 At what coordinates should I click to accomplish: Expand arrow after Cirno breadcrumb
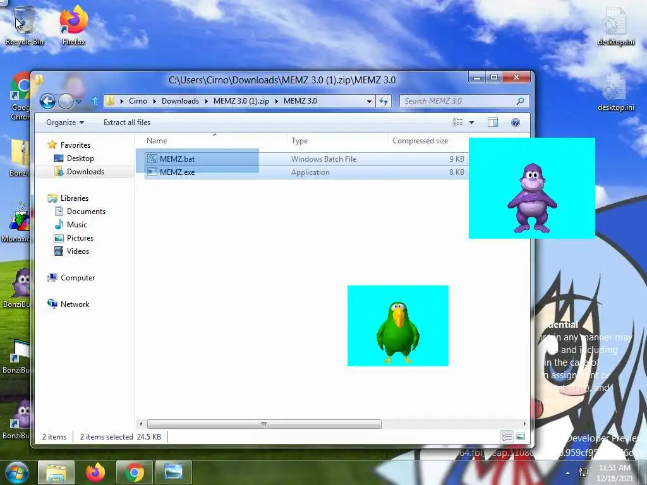coord(154,101)
